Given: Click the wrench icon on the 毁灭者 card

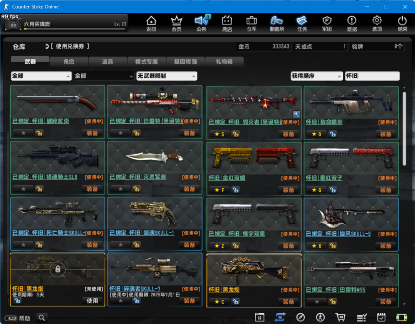Looking at the screenshot, I should point(296,114).
